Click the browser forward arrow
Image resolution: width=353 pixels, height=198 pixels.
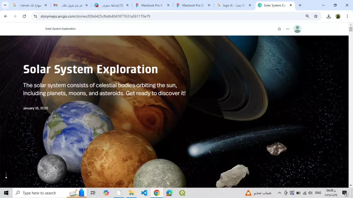click(x=15, y=16)
